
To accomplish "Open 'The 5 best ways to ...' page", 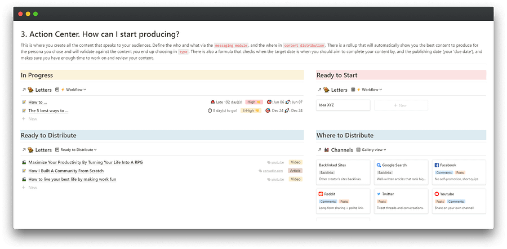I will click(48, 110).
